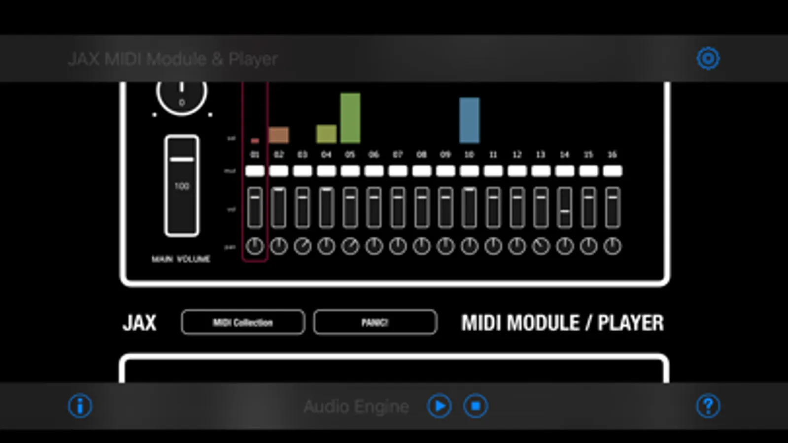Click channel 16 pan knob
This screenshot has width=788, height=443.
coord(613,246)
